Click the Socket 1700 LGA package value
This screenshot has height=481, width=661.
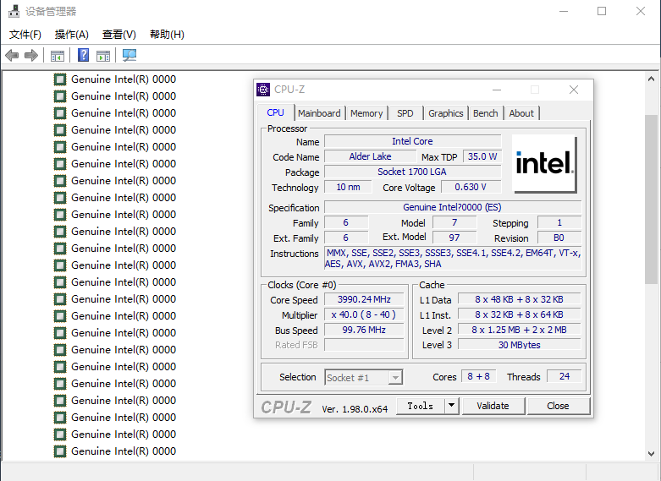(x=413, y=172)
